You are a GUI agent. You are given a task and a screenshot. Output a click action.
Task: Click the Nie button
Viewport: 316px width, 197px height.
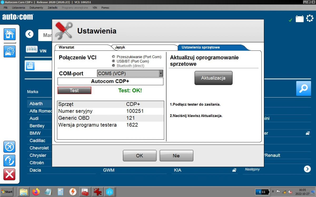click(x=176, y=156)
